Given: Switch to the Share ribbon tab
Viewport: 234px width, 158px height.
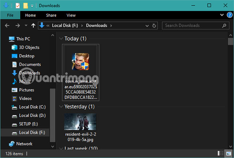Looking at the screenshot, I should click(51, 15).
